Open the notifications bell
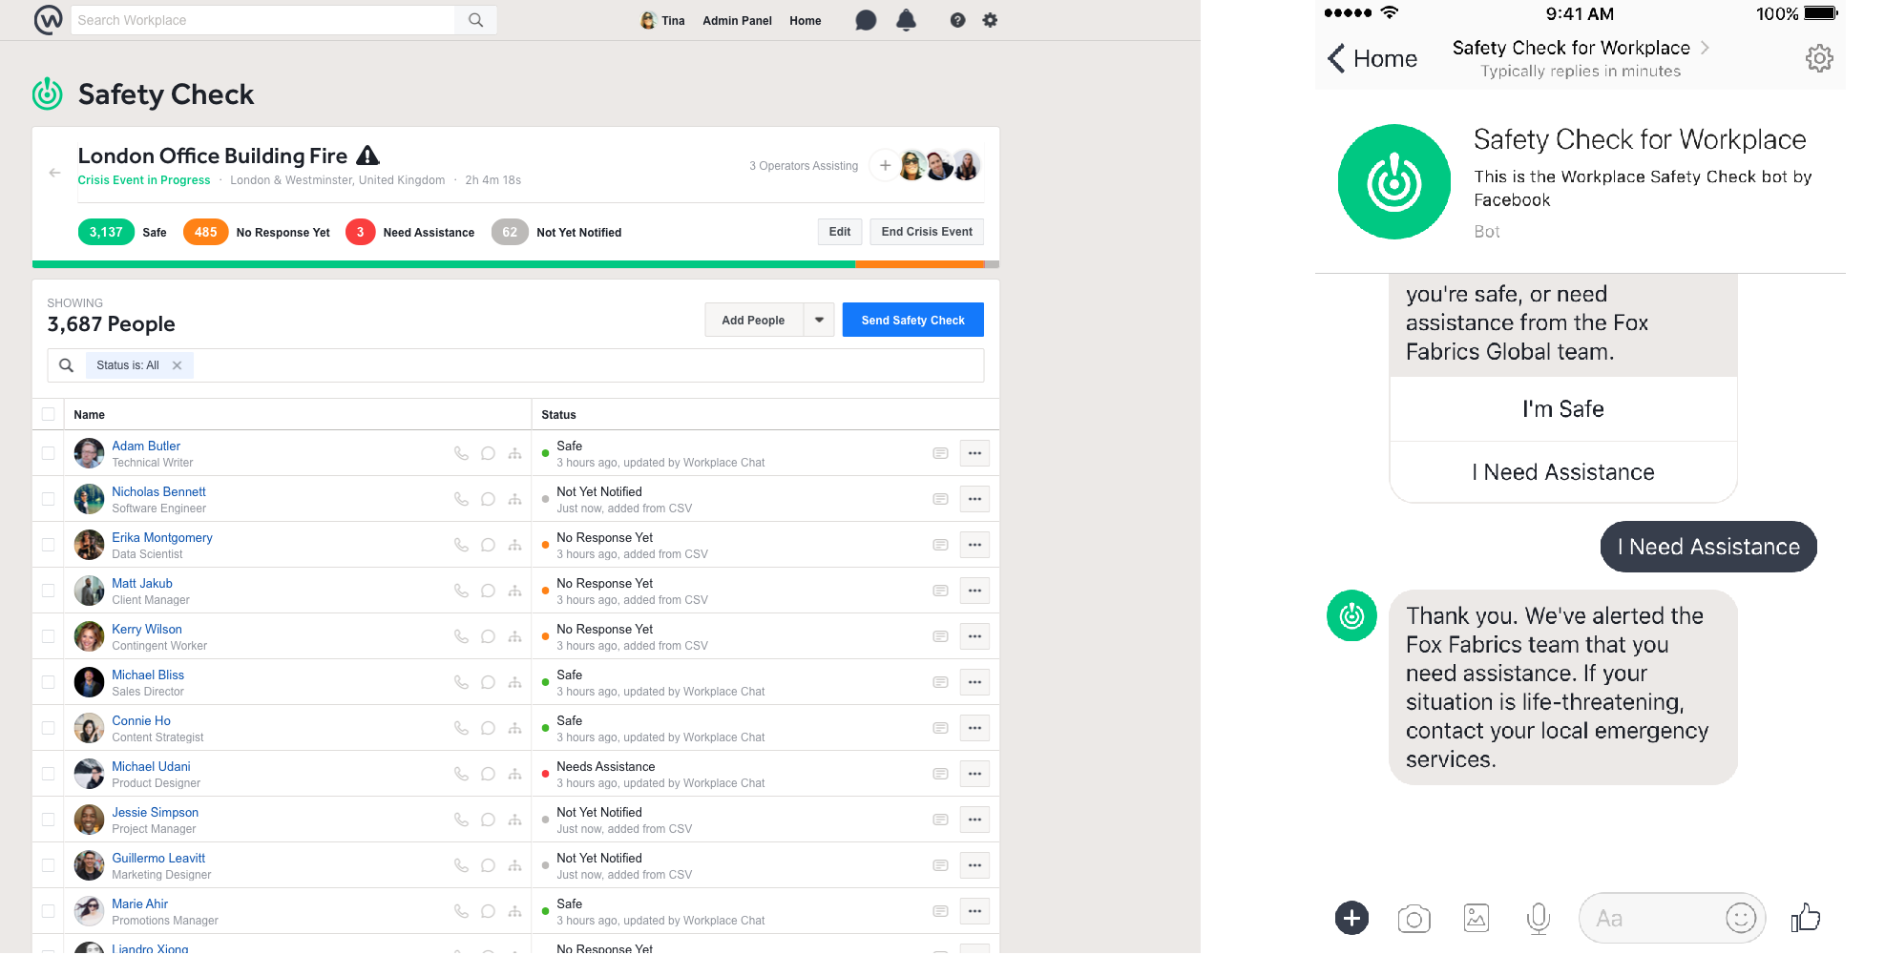The height and width of the screenshot is (955, 1885). tap(907, 20)
